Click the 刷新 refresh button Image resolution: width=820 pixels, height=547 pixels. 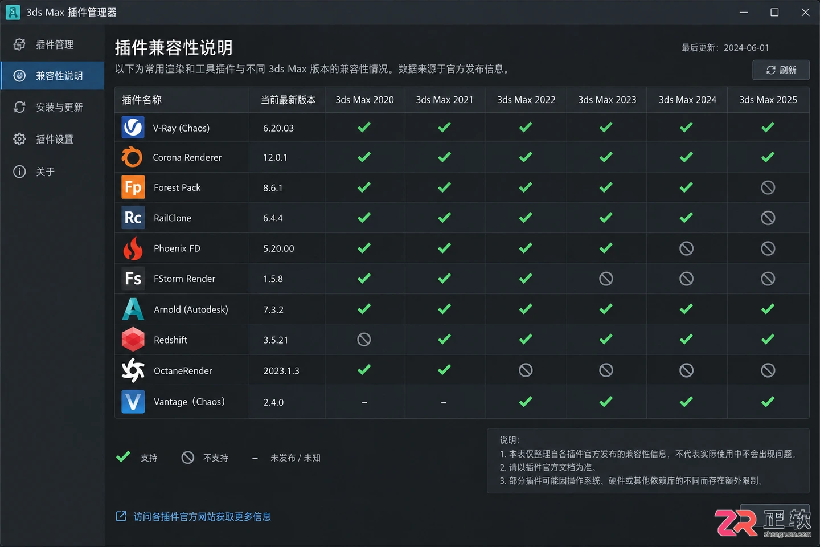(x=781, y=70)
